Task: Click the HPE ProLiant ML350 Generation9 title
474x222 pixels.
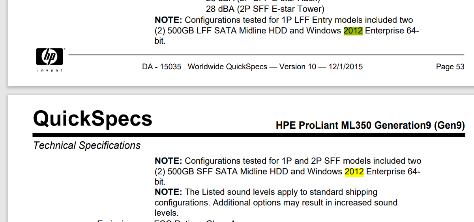Action: point(370,126)
